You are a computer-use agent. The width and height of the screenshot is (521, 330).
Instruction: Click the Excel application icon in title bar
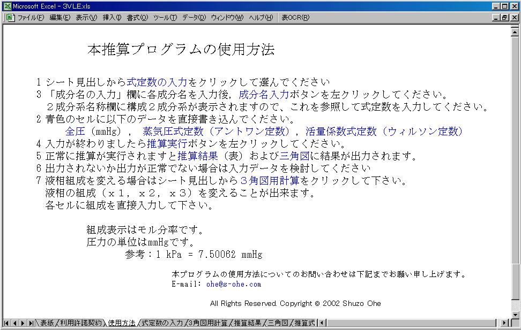[x=8, y=6]
